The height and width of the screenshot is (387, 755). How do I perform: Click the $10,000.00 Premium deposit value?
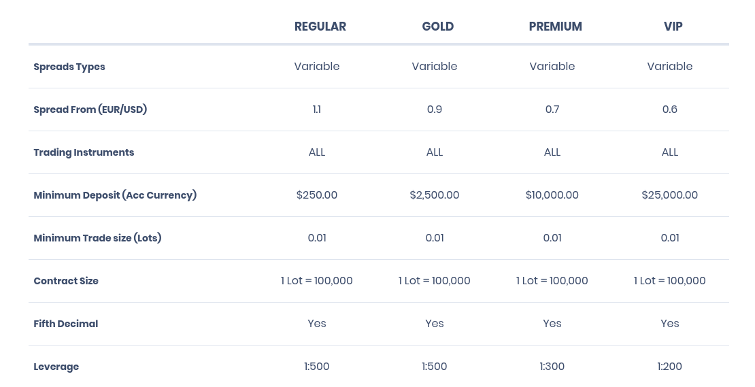click(552, 195)
